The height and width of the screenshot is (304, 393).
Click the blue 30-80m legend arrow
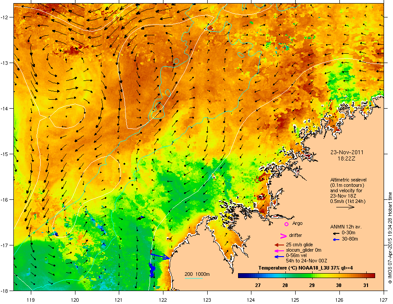point(336,240)
